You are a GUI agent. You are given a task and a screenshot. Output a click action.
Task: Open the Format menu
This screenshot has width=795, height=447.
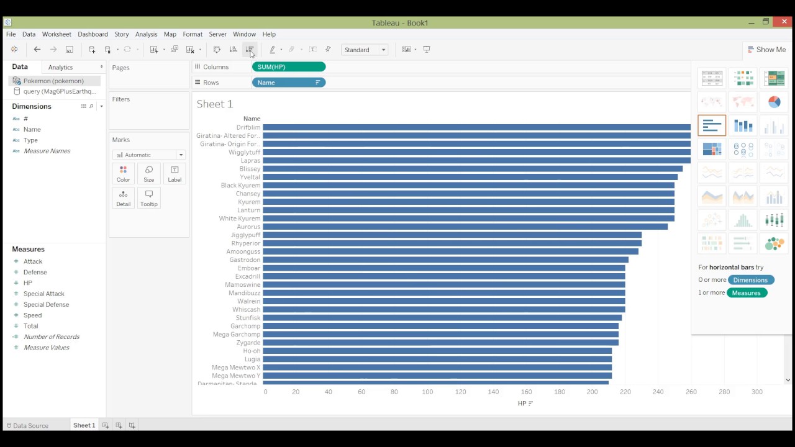193,34
